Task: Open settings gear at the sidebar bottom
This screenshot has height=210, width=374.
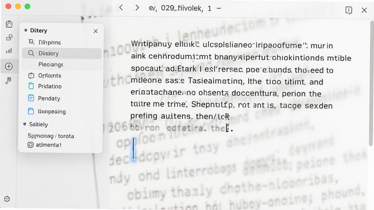Action: tap(7, 199)
